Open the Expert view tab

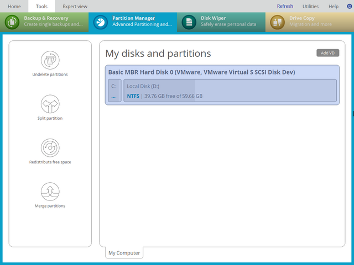click(75, 7)
